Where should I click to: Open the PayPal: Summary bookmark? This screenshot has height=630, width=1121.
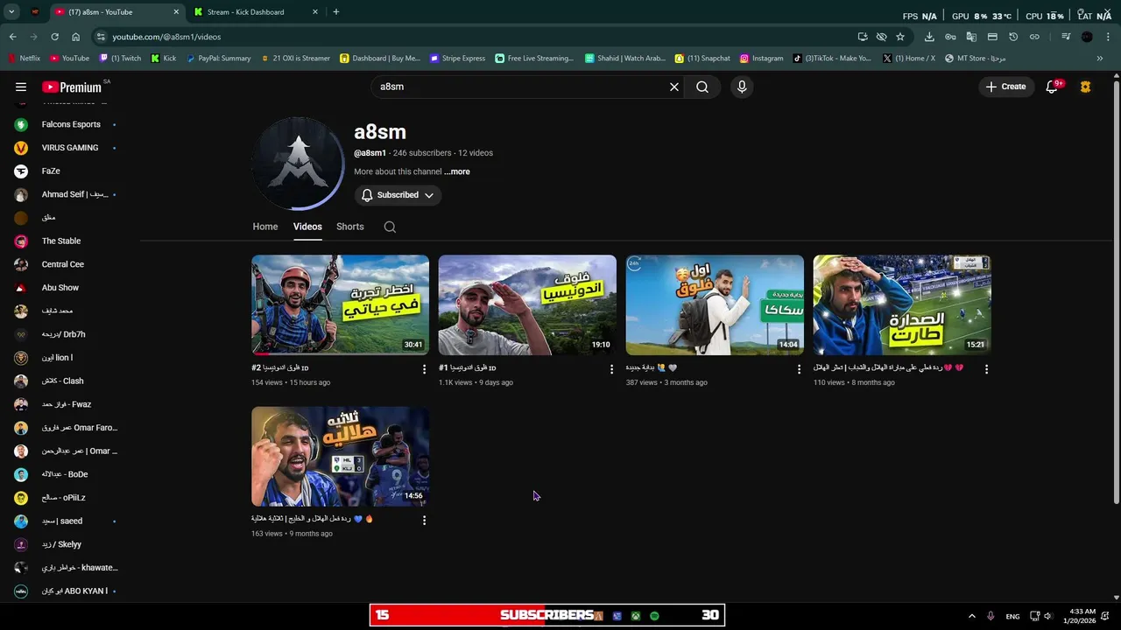coord(219,59)
